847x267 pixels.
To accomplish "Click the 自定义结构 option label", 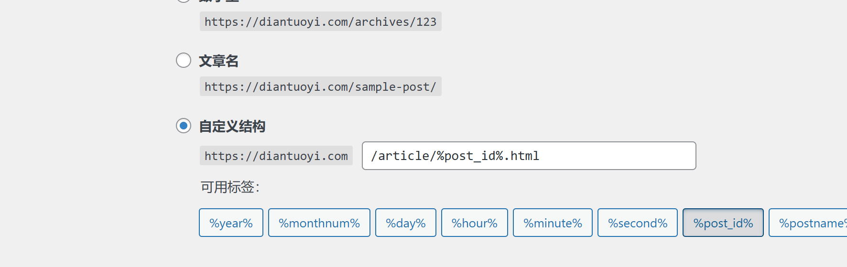I will tap(232, 127).
